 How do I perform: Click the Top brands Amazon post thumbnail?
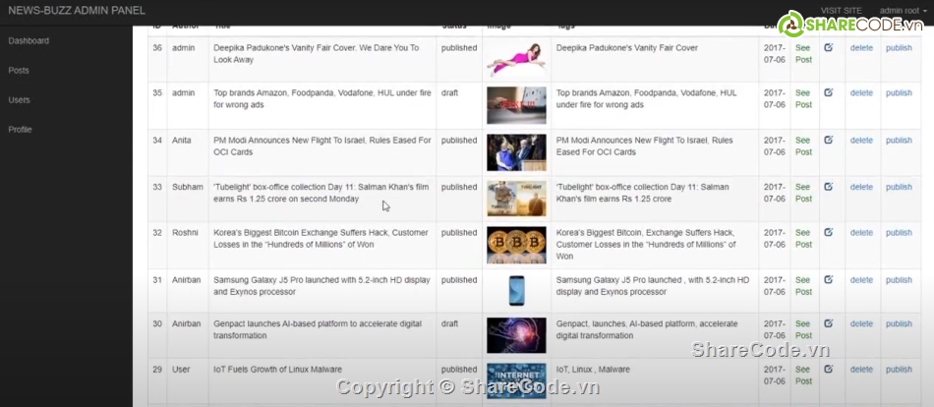[x=516, y=105]
